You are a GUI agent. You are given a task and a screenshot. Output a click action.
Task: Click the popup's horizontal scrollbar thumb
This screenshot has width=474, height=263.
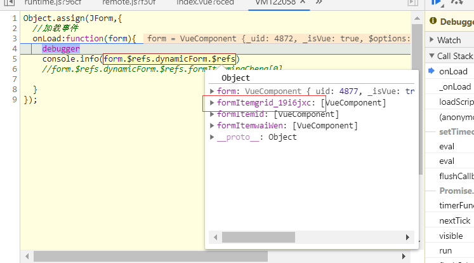pos(258,237)
